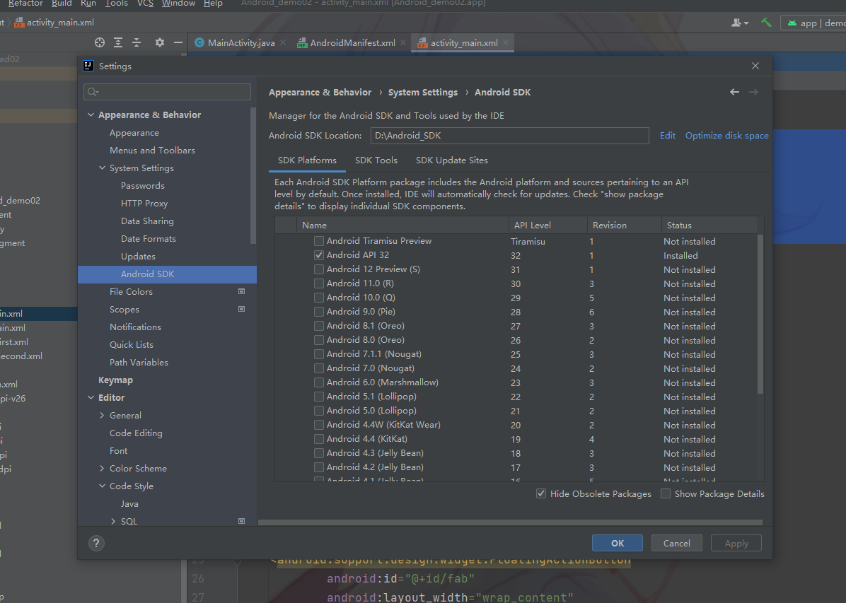Click the OK button
This screenshot has width=846, height=603.
tap(618, 543)
